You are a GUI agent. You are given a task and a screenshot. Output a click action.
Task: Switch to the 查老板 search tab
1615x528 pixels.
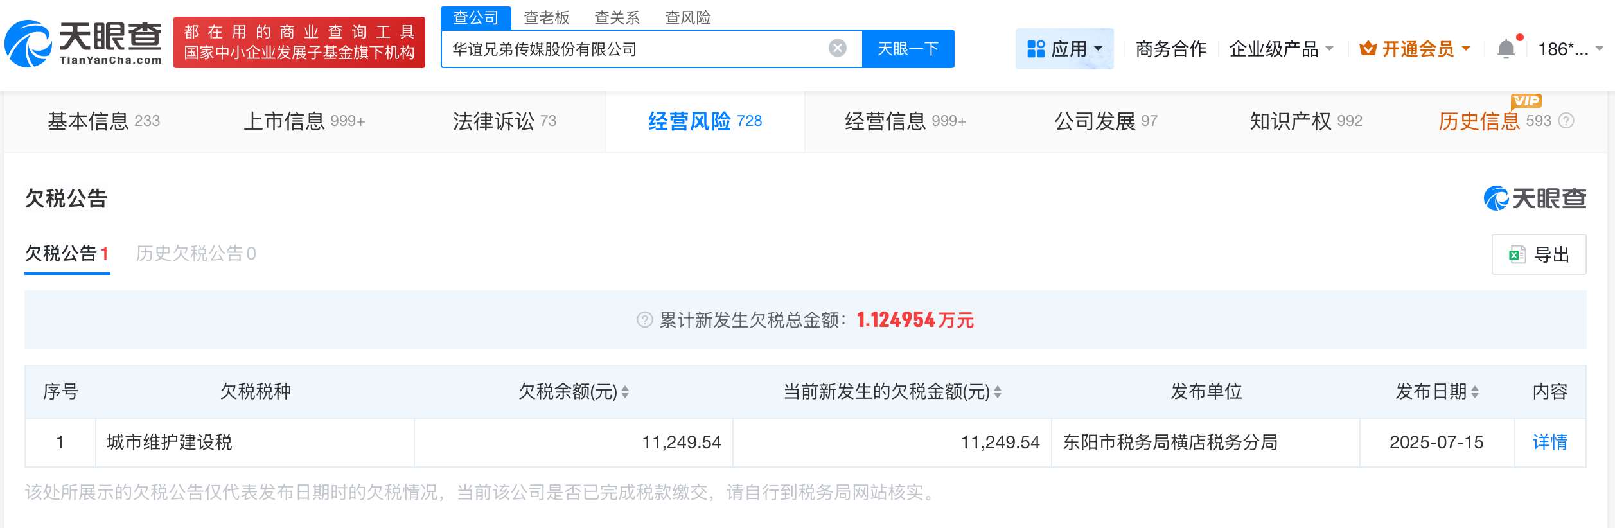coord(546,18)
